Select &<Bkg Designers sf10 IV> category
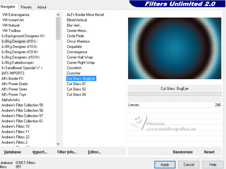 pyautogui.click(x=21, y=57)
